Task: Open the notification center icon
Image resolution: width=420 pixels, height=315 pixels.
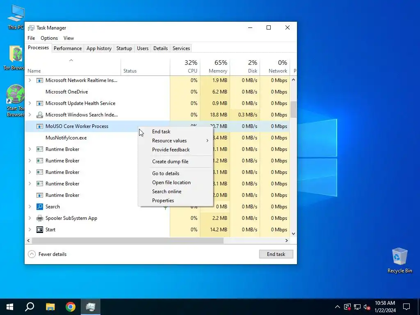Action: click(406, 307)
